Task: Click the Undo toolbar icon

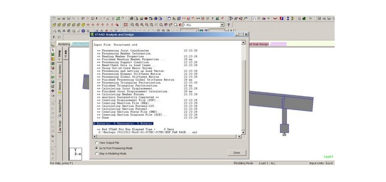Action: pyautogui.click(x=93, y=18)
